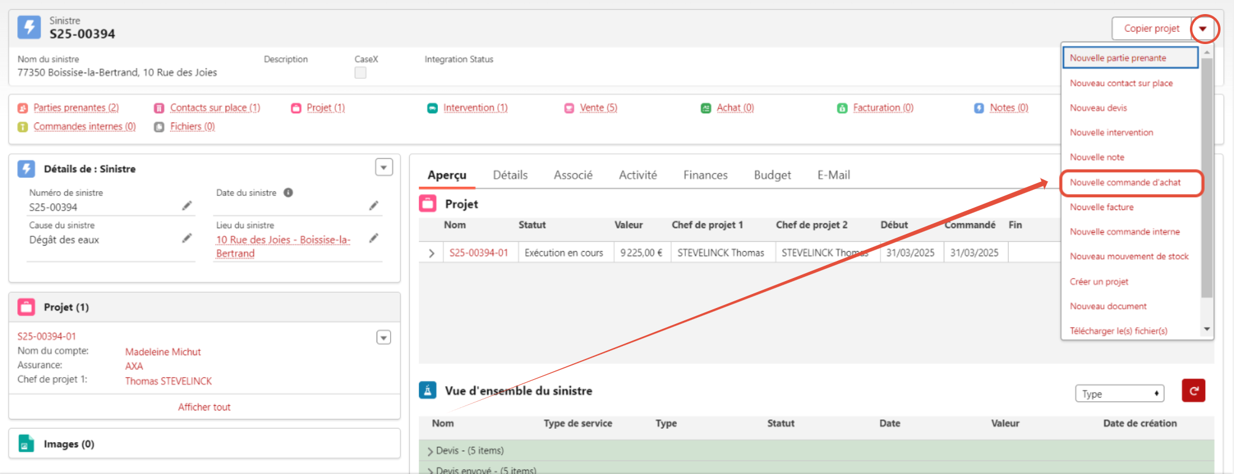Edit Numéro de sinistre with pencil icon
The image size is (1234, 474).
(x=187, y=206)
